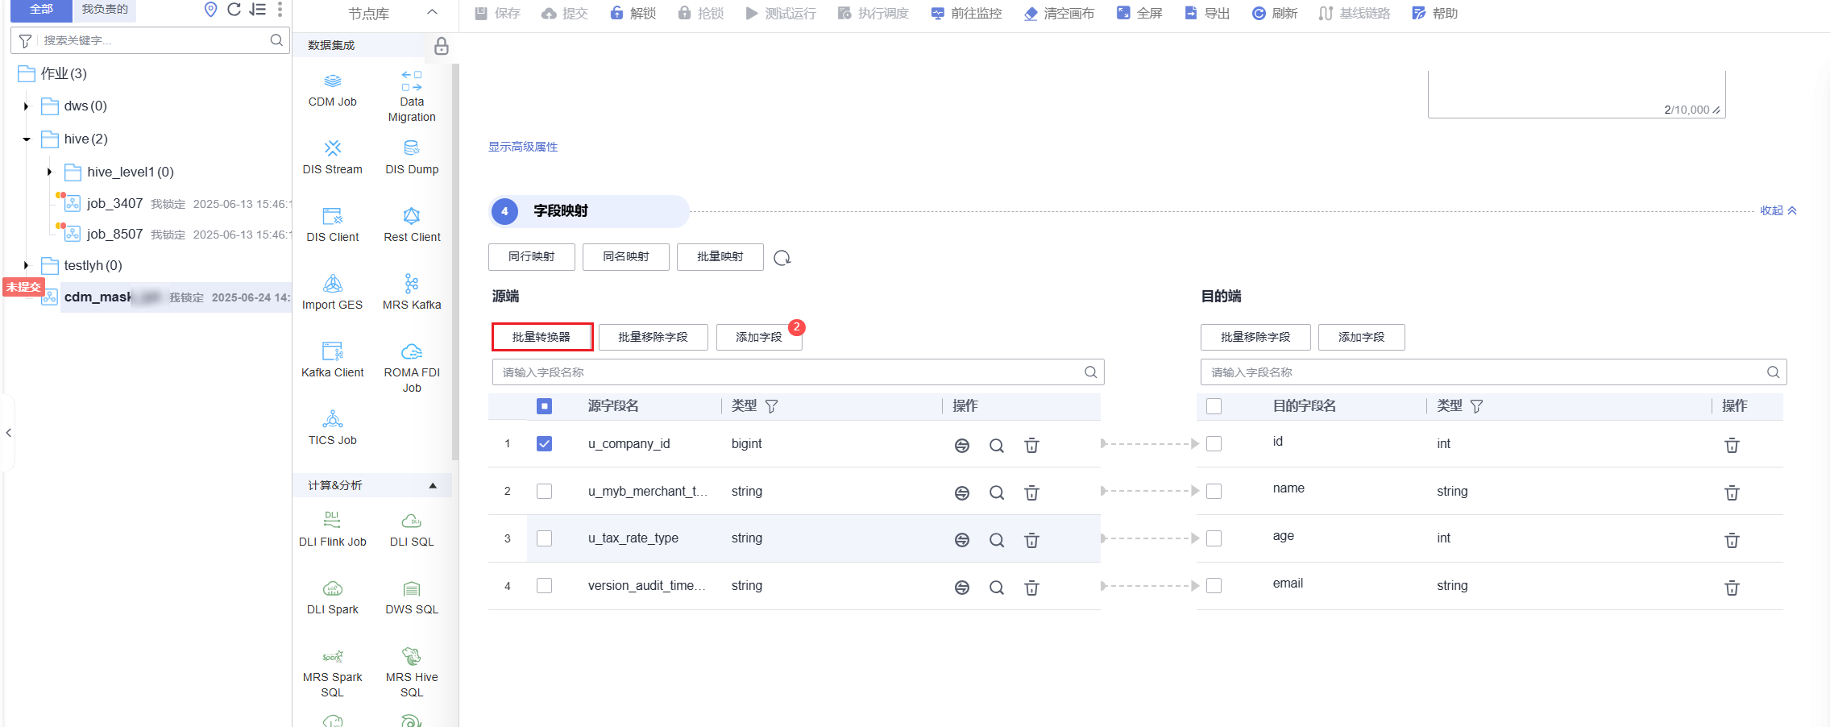Switch to the 我负责的 tab
This screenshot has height=727, width=1830.
105,10
